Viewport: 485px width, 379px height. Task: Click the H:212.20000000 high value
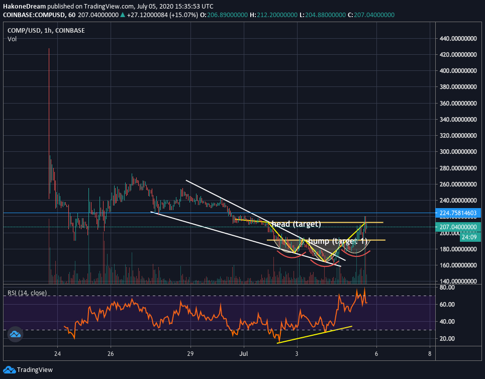(x=274, y=15)
